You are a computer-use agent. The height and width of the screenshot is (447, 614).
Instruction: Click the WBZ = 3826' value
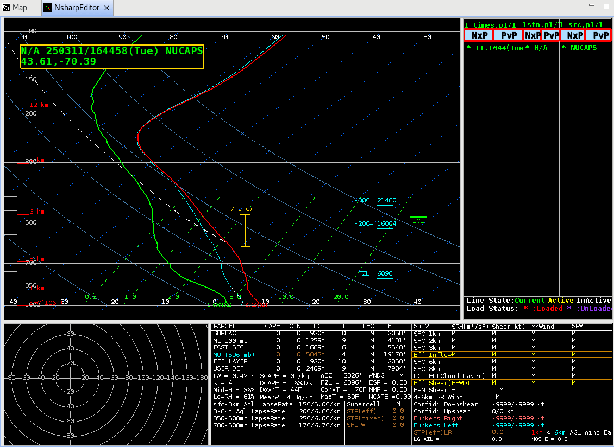(x=340, y=376)
